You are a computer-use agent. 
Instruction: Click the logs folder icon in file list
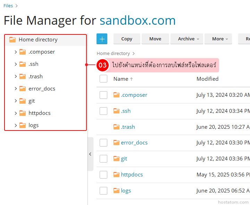point(116,191)
